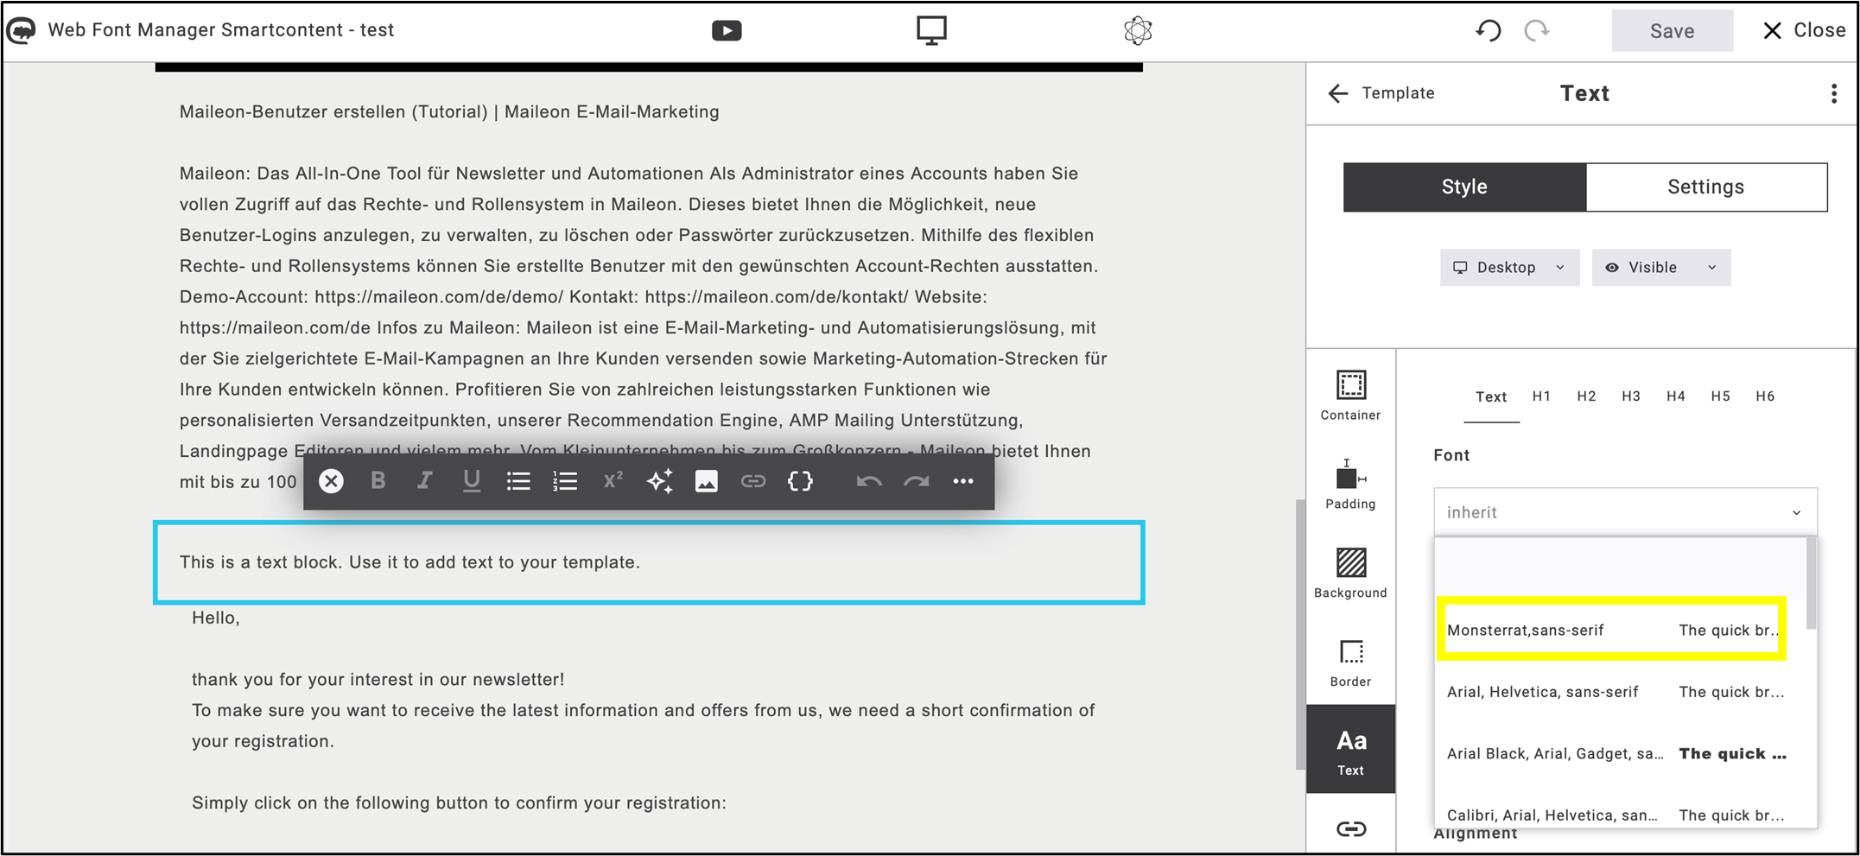Select the H4 typography tab
The width and height of the screenshot is (1860, 856).
1676,396
